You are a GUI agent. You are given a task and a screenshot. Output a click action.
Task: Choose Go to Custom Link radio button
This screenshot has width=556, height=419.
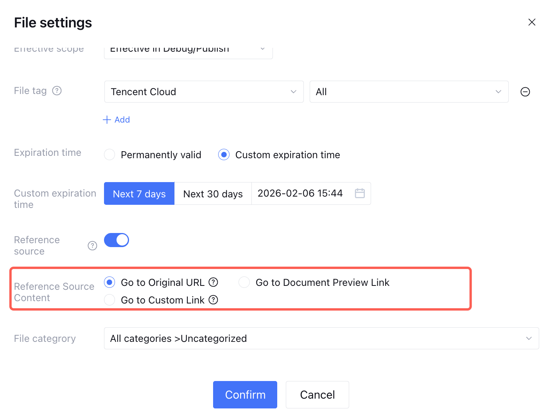[109, 300]
